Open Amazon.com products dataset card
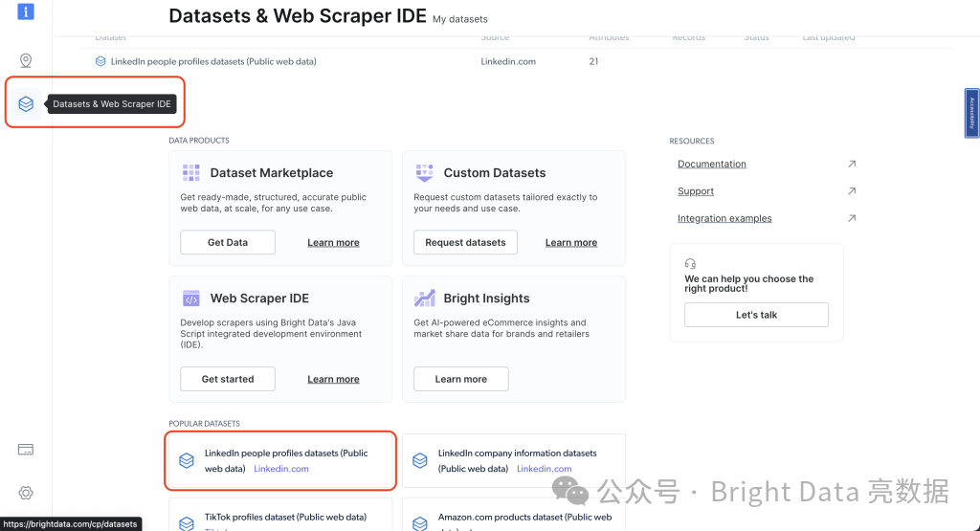The width and height of the screenshot is (980, 531). [514, 515]
